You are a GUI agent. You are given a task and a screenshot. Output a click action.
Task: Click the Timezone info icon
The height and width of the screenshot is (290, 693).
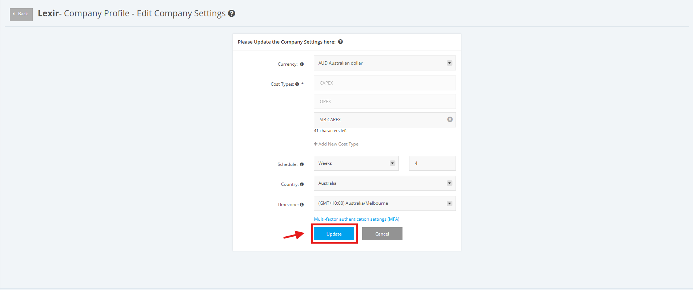[x=302, y=205]
